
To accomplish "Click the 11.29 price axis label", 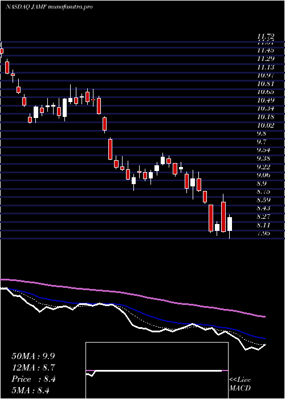I will (266, 59).
